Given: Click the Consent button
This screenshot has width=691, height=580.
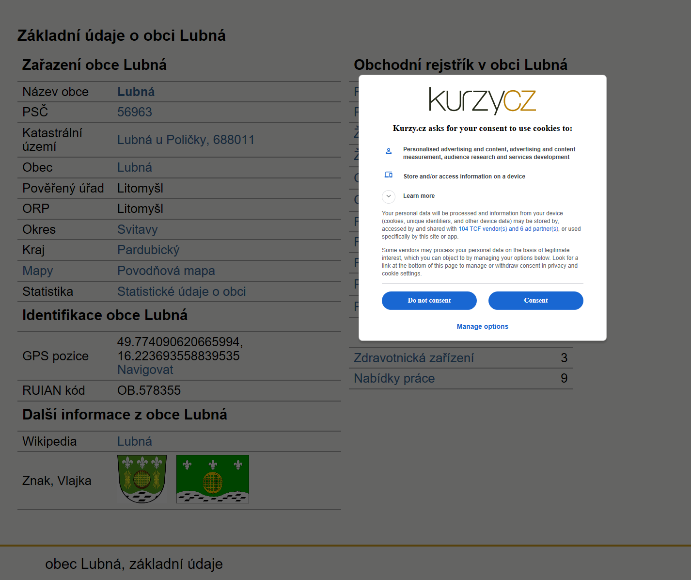Looking at the screenshot, I should 535,301.
